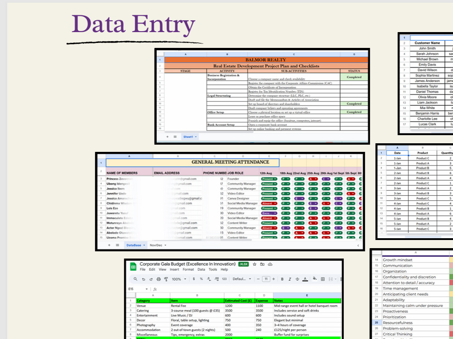The width and height of the screenshot is (453, 339).
Task: Click the cloud status icon in Gala Budget header
Action: coord(270,264)
